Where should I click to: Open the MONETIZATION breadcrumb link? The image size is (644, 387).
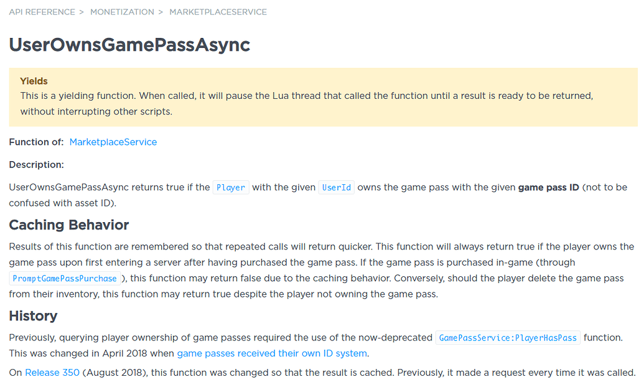pos(123,12)
